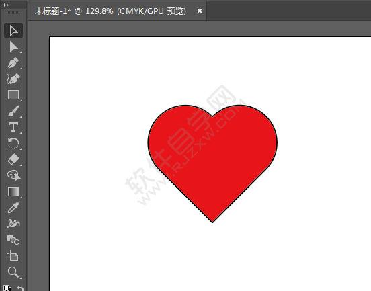Select the Curvature tool

13,79
